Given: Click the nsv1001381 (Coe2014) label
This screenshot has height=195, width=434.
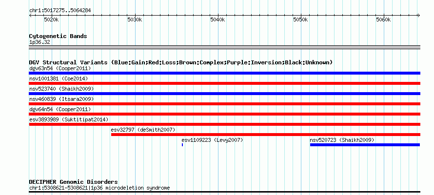Looking at the screenshot, I should pyautogui.click(x=59, y=78).
